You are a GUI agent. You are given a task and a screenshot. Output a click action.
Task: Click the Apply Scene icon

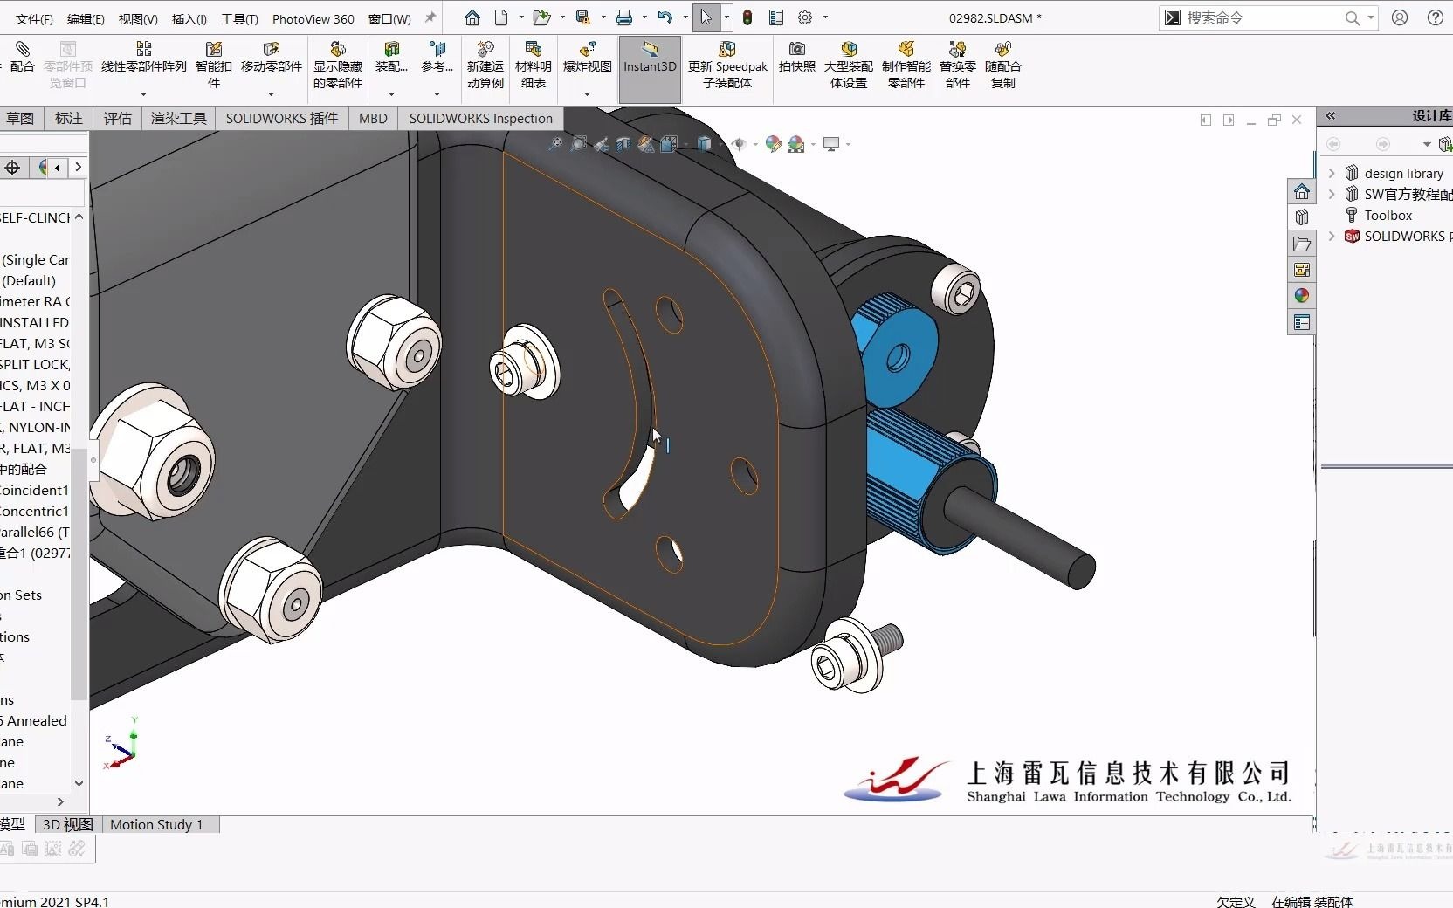795,144
